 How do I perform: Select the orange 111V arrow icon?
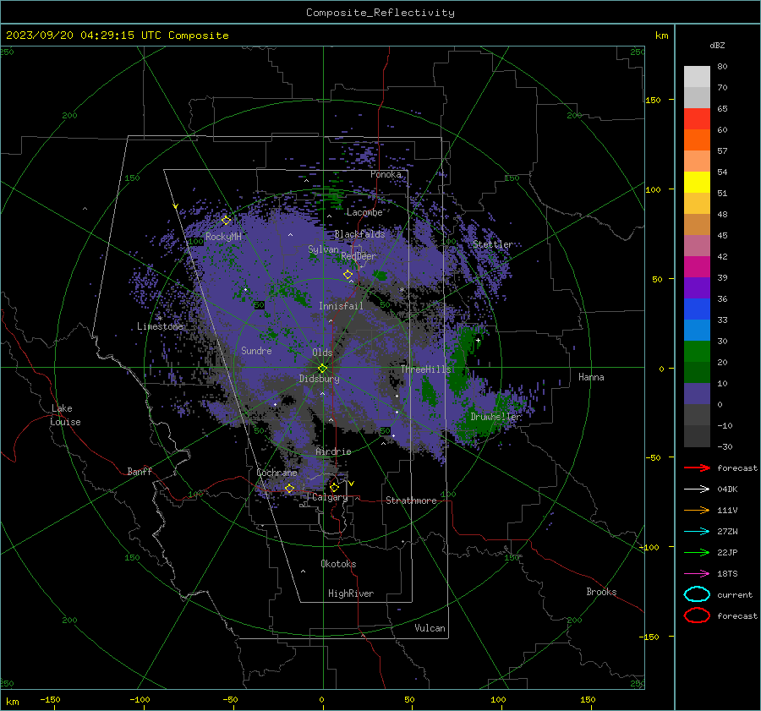coord(697,510)
